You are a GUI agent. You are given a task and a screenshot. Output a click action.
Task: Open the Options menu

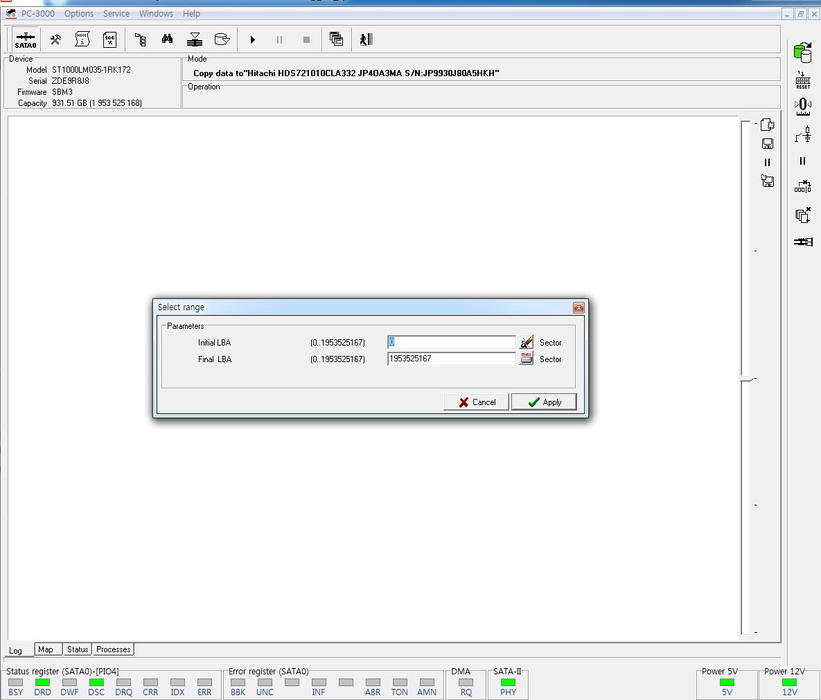point(78,14)
